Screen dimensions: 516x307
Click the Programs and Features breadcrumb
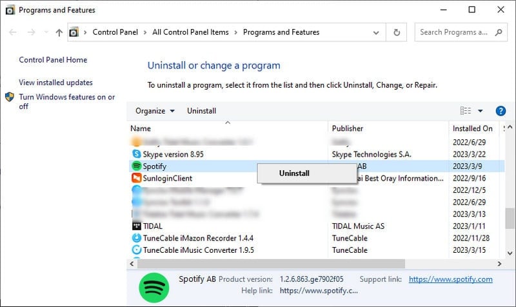point(281,32)
